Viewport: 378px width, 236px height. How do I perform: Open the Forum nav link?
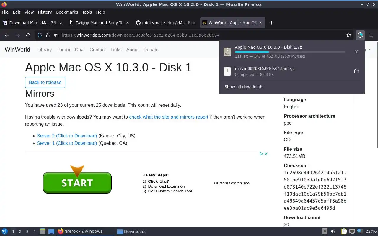coord(63,50)
